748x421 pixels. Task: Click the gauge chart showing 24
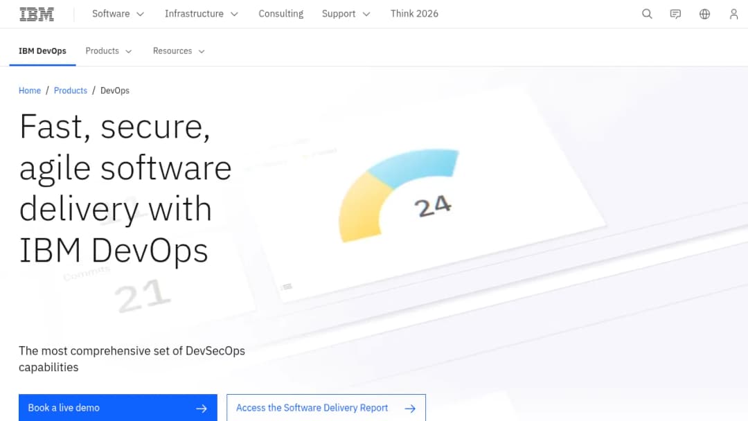point(399,195)
